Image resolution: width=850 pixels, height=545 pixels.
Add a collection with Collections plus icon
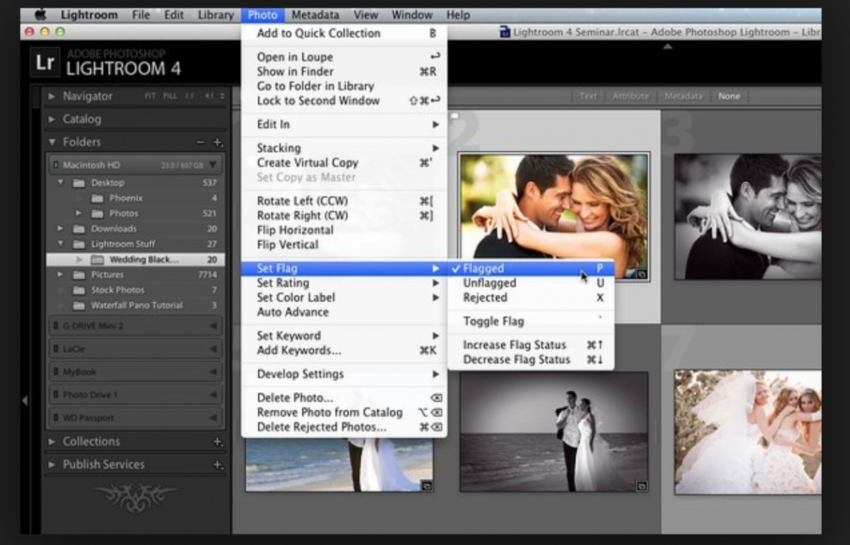[217, 442]
